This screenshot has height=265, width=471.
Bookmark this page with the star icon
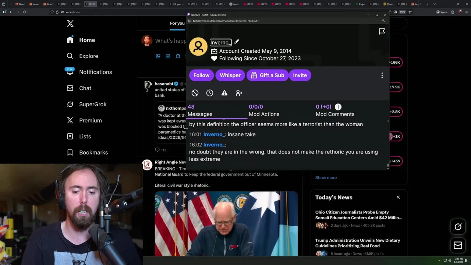point(410,12)
